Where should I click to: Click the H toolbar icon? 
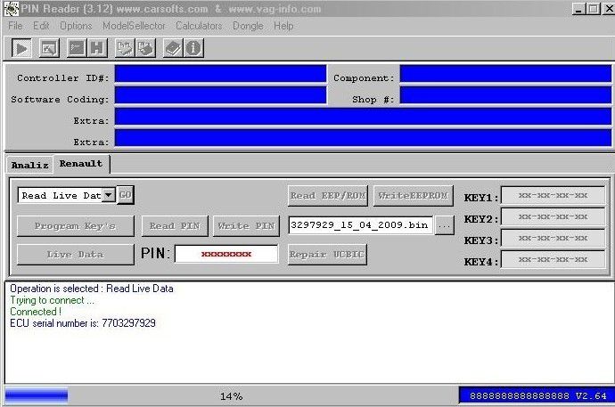[x=96, y=47]
